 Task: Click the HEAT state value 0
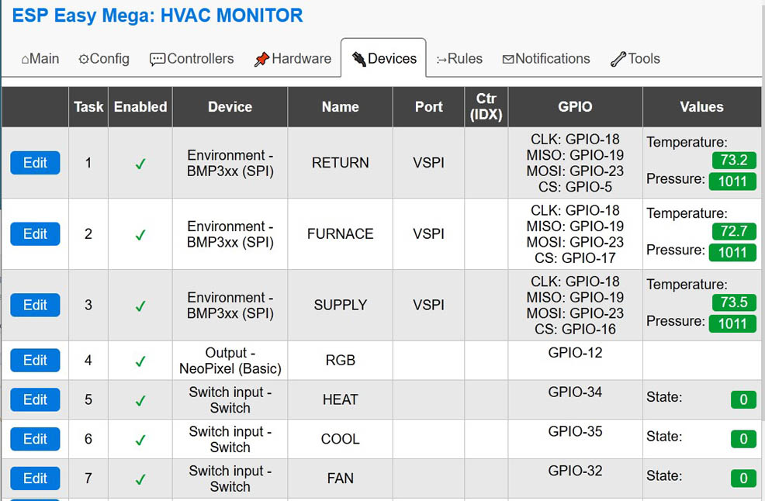743,399
